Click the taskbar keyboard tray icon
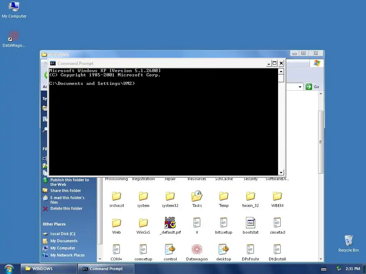 coord(324,269)
